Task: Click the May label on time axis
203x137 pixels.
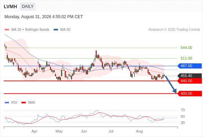Action: (59, 131)
